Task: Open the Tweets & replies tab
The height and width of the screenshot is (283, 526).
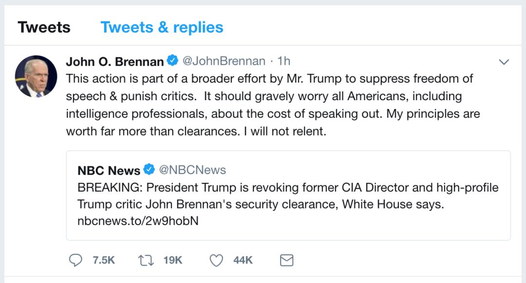Action: (162, 27)
